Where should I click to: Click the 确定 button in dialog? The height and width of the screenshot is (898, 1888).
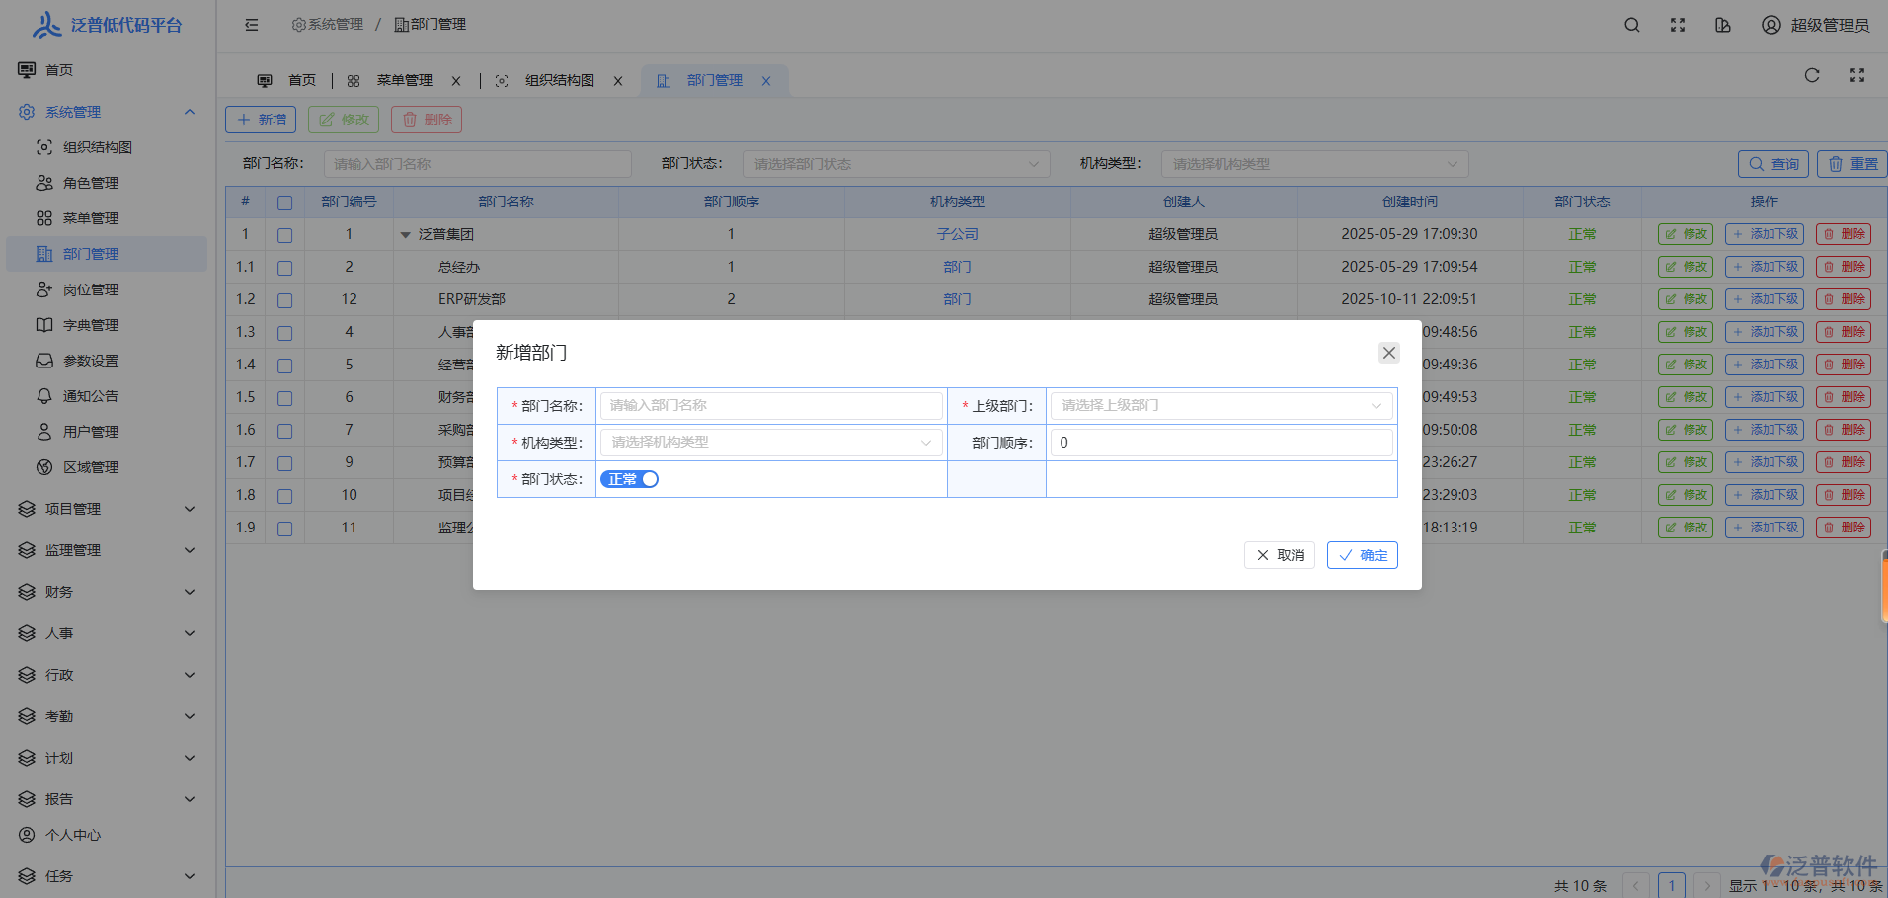[1362, 555]
